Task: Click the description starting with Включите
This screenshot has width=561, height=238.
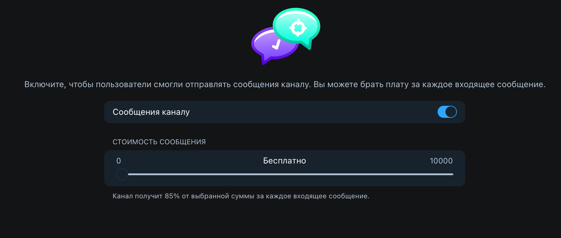Action: tap(285, 84)
